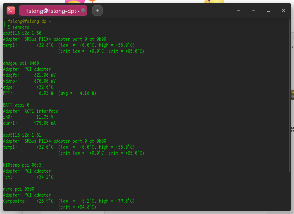
Task: Click the 'in0:' 11.75 V line
Action: pos(28,117)
